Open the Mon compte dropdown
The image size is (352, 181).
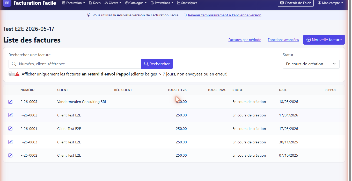point(331,3)
